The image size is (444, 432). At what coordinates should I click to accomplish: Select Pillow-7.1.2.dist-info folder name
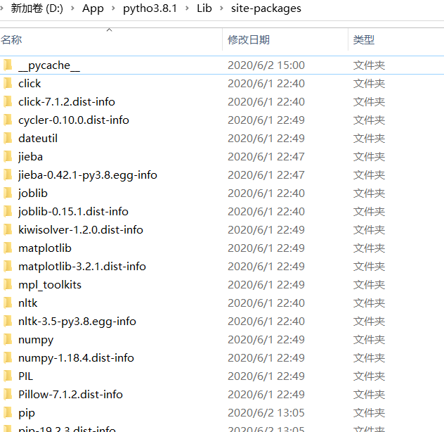(x=70, y=395)
